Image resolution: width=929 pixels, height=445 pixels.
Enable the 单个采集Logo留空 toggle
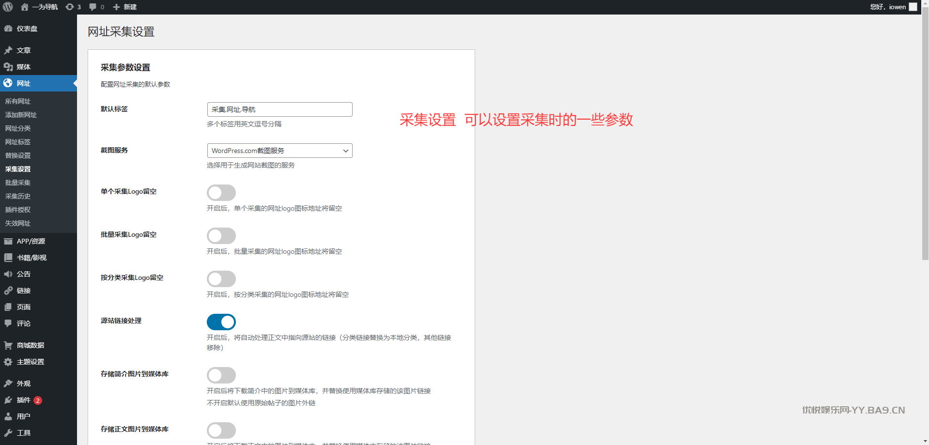[221, 193]
